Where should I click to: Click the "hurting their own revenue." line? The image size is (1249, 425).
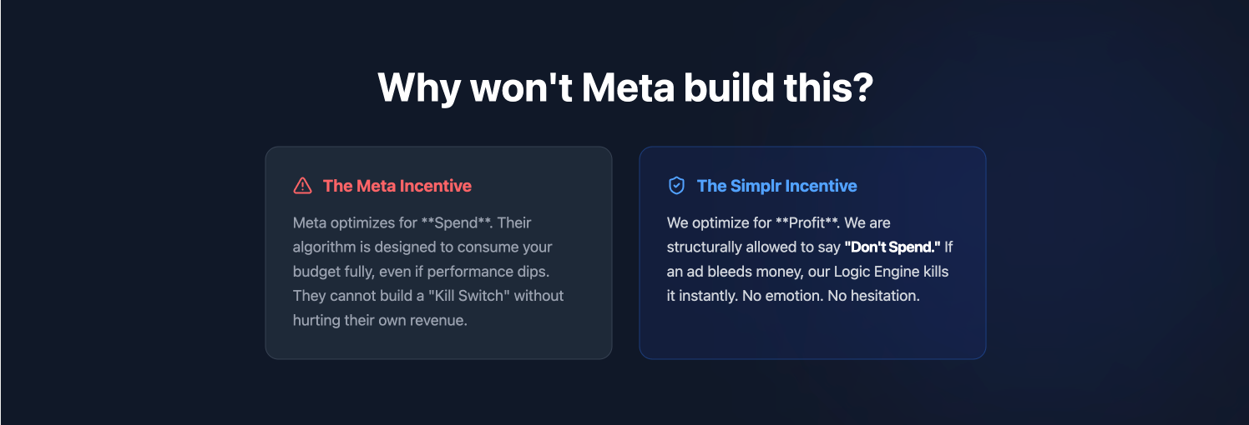tap(380, 320)
